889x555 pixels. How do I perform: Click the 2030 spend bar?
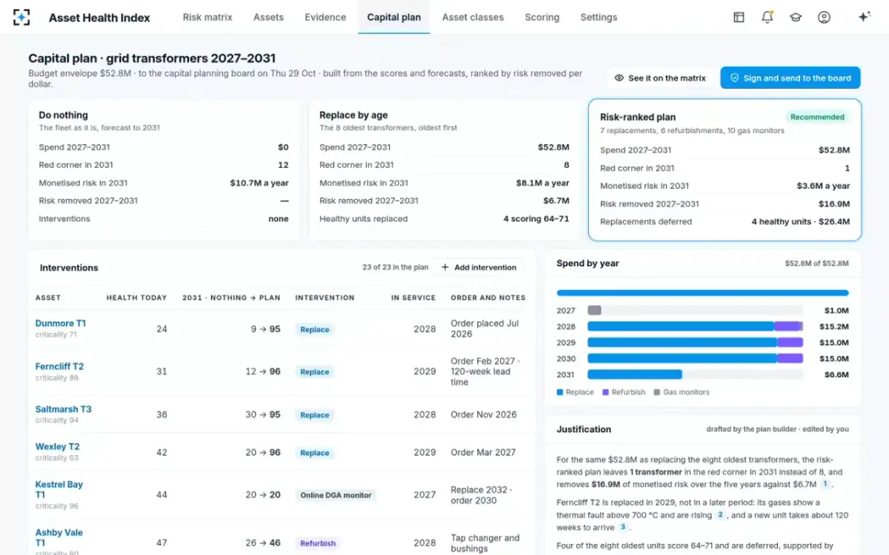click(695, 358)
